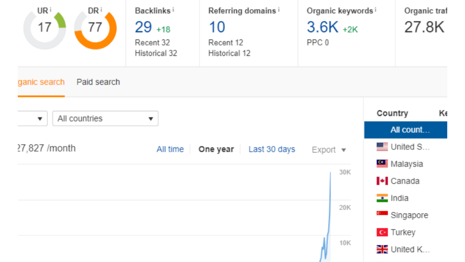Open the All countries dropdown
This screenshot has height=262, width=465.
105,119
